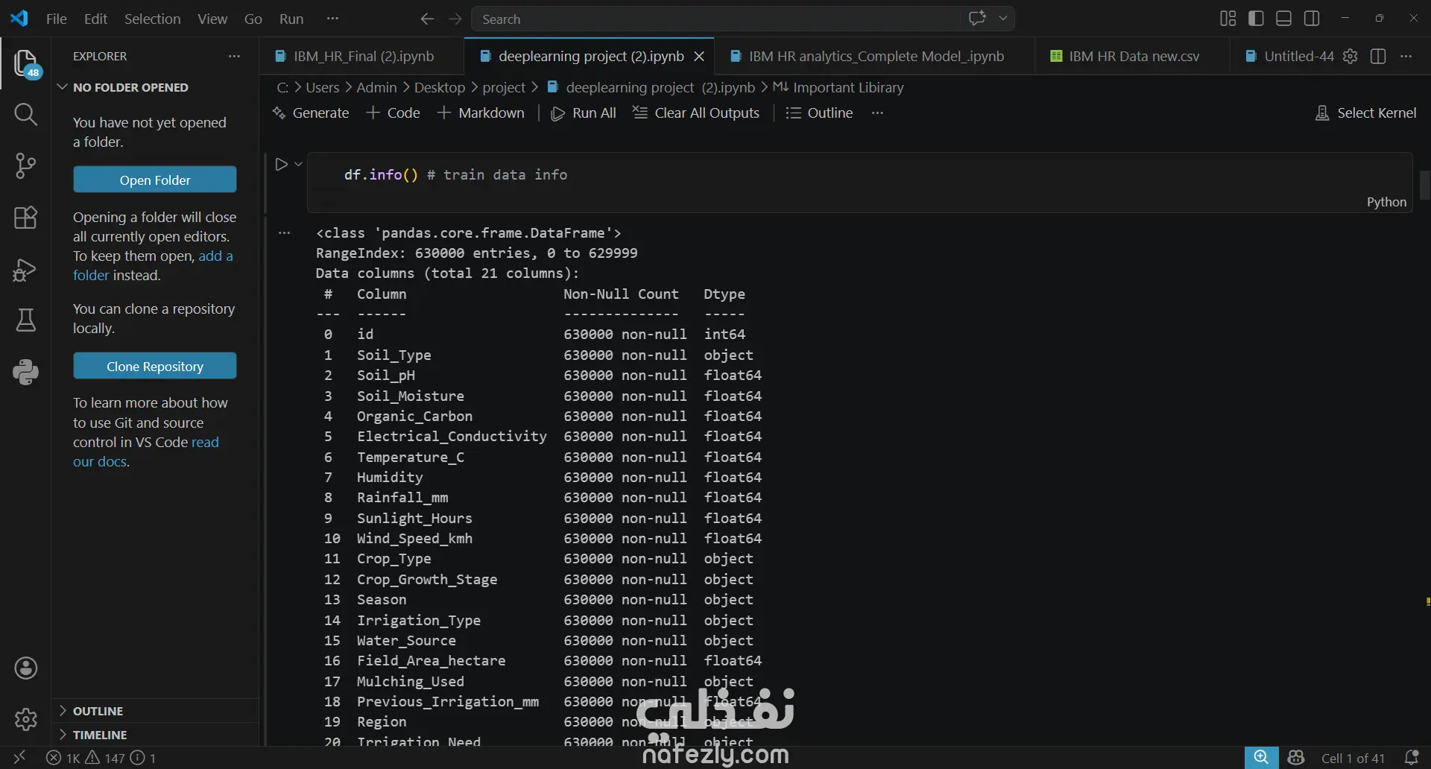The image size is (1431, 769).
Task: Open the notebook Outline
Action: (x=819, y=113)
